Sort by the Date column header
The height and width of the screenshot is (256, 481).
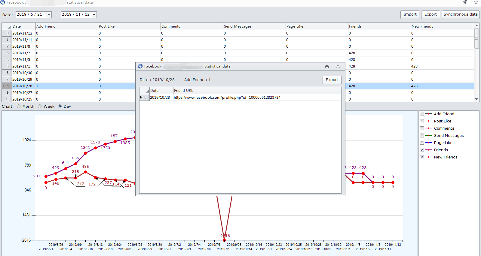[x=23, y=26]
